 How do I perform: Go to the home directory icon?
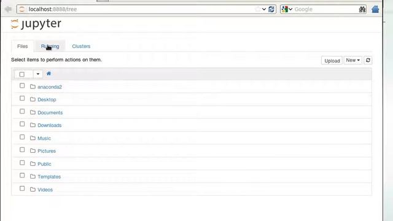click(x=49, y=74)
